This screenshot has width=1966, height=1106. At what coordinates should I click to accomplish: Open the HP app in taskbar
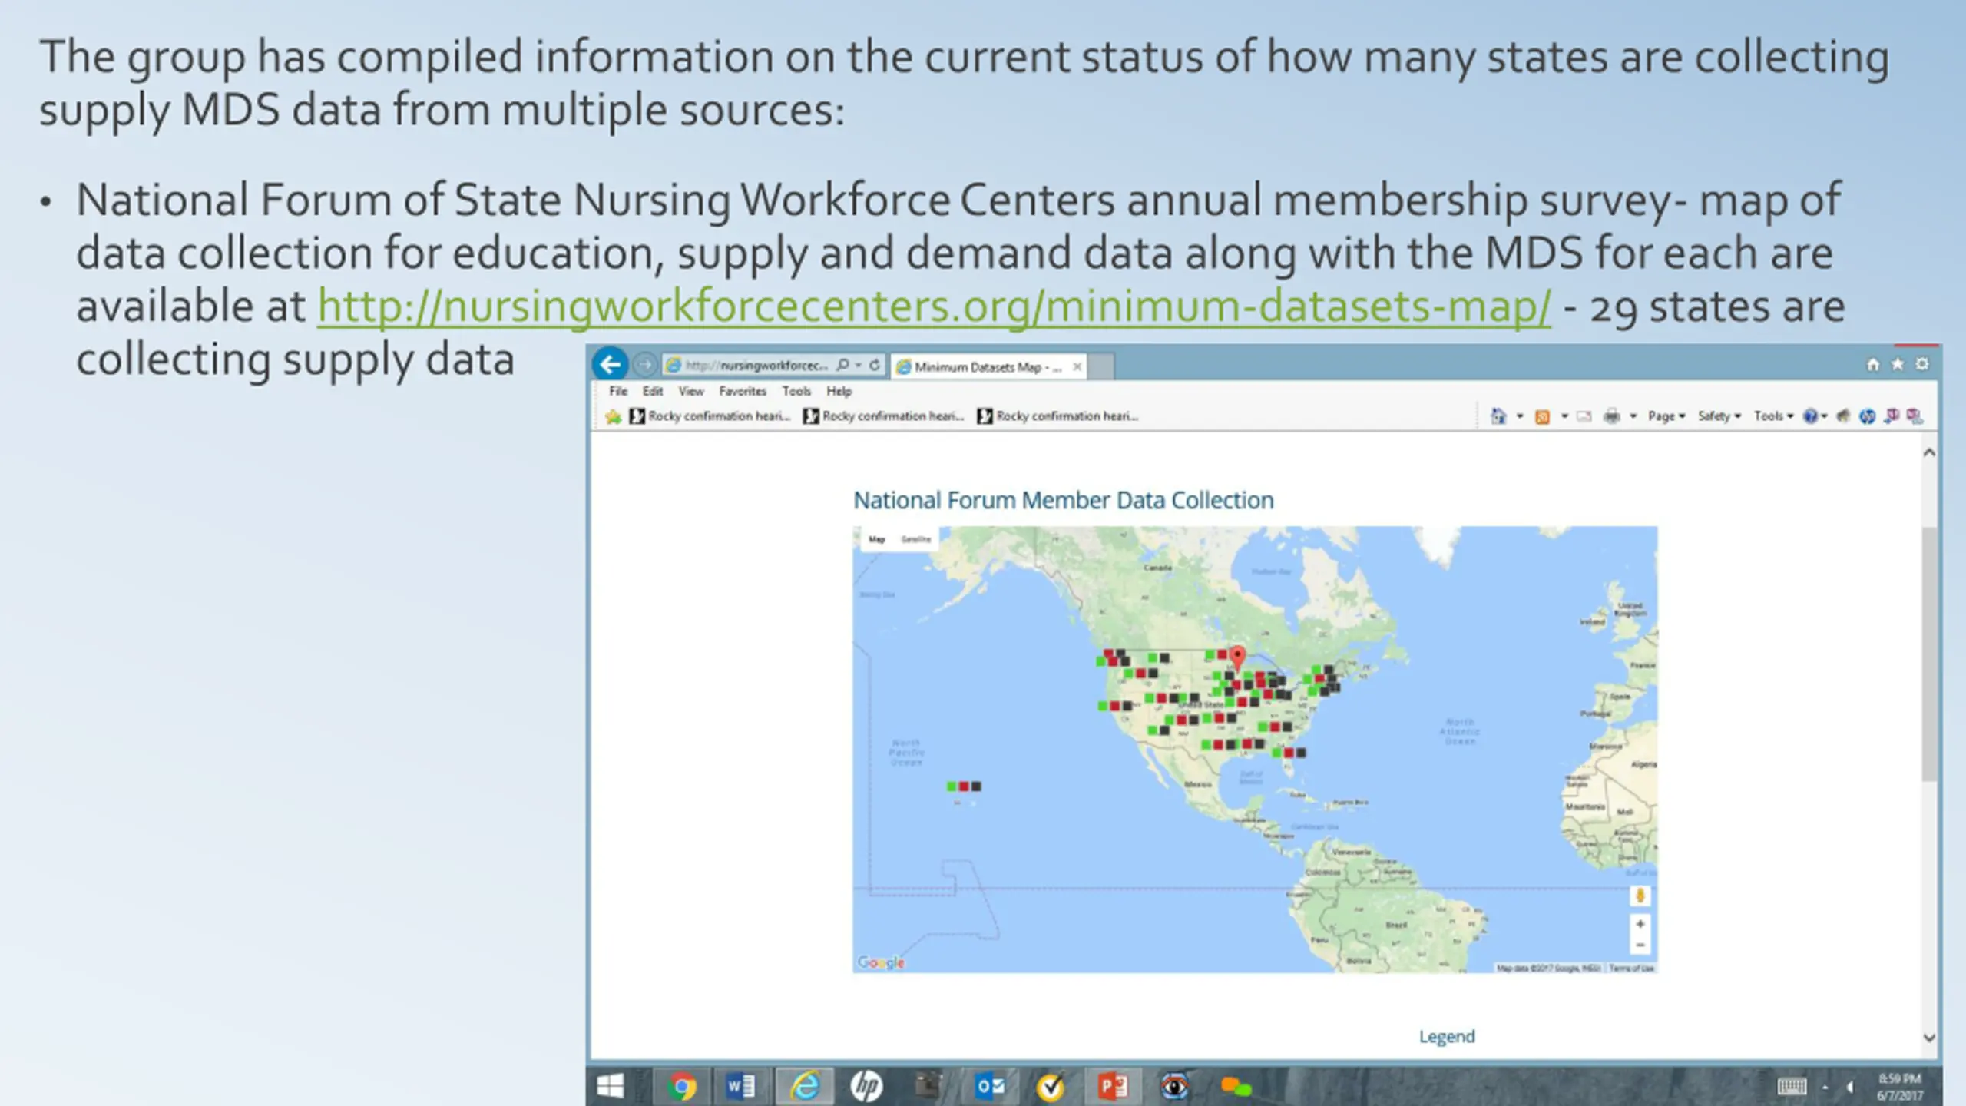pyautogui.click(x=866, y=1086)
